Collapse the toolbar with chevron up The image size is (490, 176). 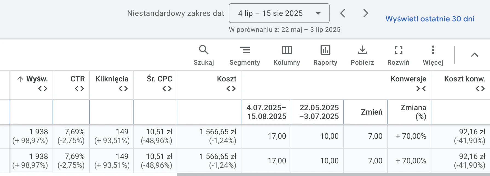pyautogui.click(x=474, y=55)
